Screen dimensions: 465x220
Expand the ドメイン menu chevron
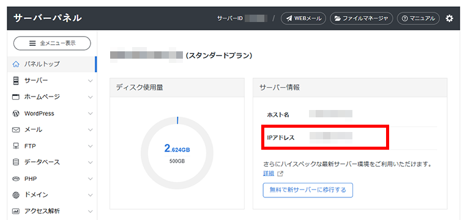[x=91, y=195]
